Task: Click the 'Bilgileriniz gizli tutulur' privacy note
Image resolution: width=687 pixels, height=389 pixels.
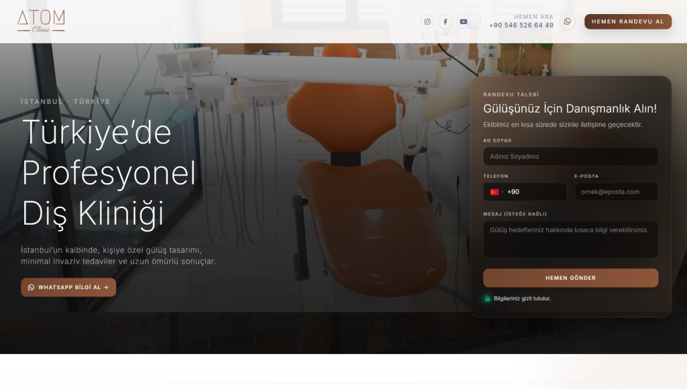Action: coord(522,298)
